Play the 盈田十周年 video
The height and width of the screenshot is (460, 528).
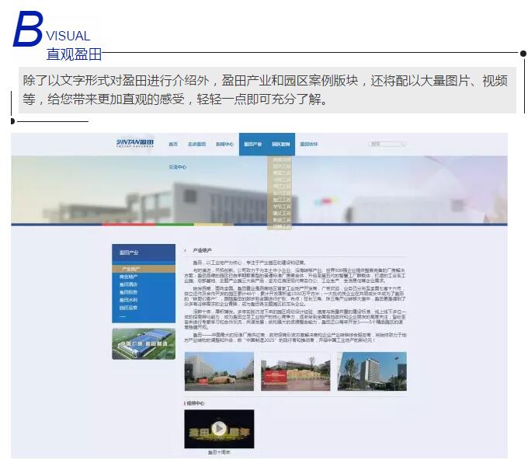[219, 428]
